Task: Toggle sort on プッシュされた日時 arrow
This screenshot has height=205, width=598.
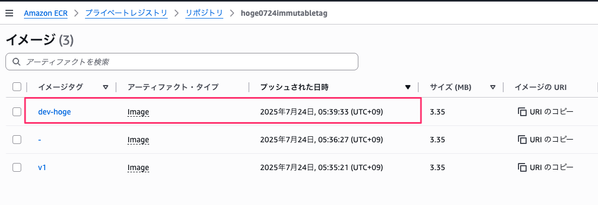Action: click(x=408, y=87)
